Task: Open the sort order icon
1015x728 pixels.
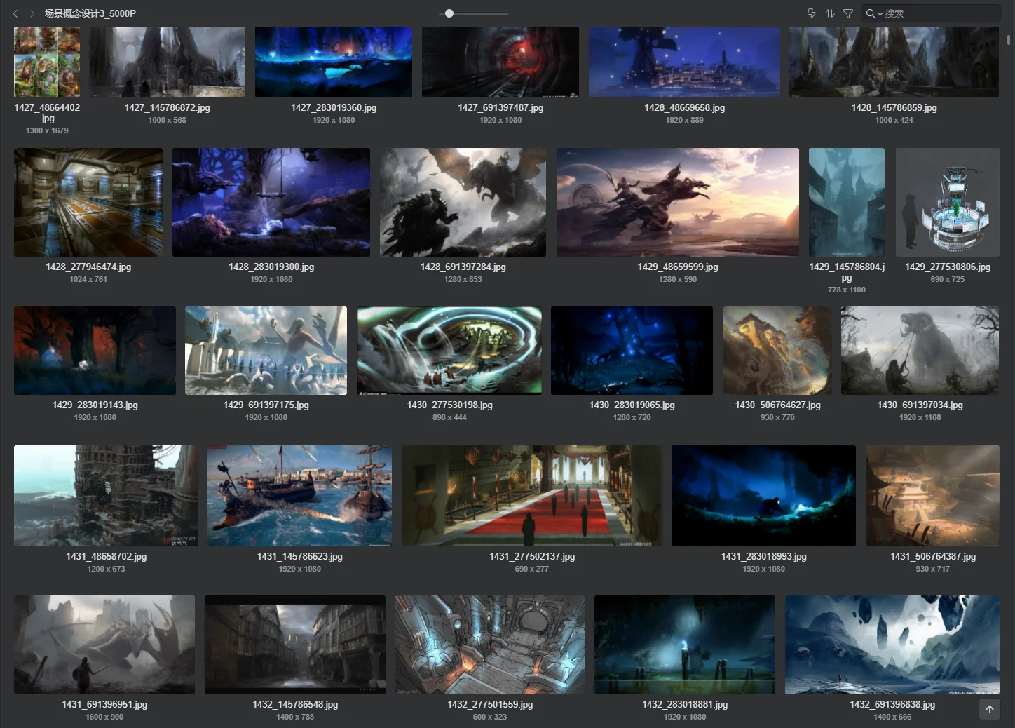Action: coord(830,13)
